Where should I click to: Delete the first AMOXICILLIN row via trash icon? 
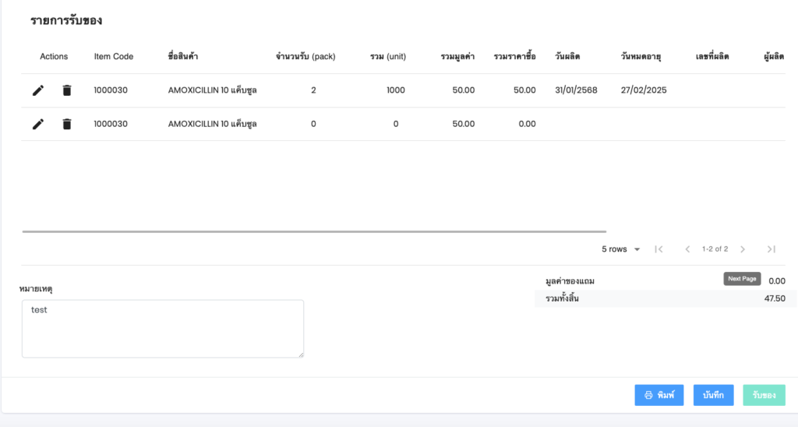point(67,90)
